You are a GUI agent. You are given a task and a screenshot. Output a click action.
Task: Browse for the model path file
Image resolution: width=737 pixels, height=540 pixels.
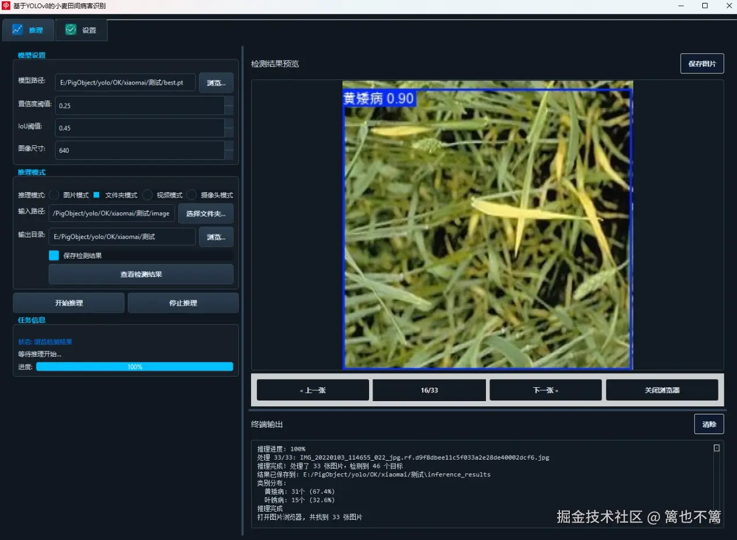[216, 83]
